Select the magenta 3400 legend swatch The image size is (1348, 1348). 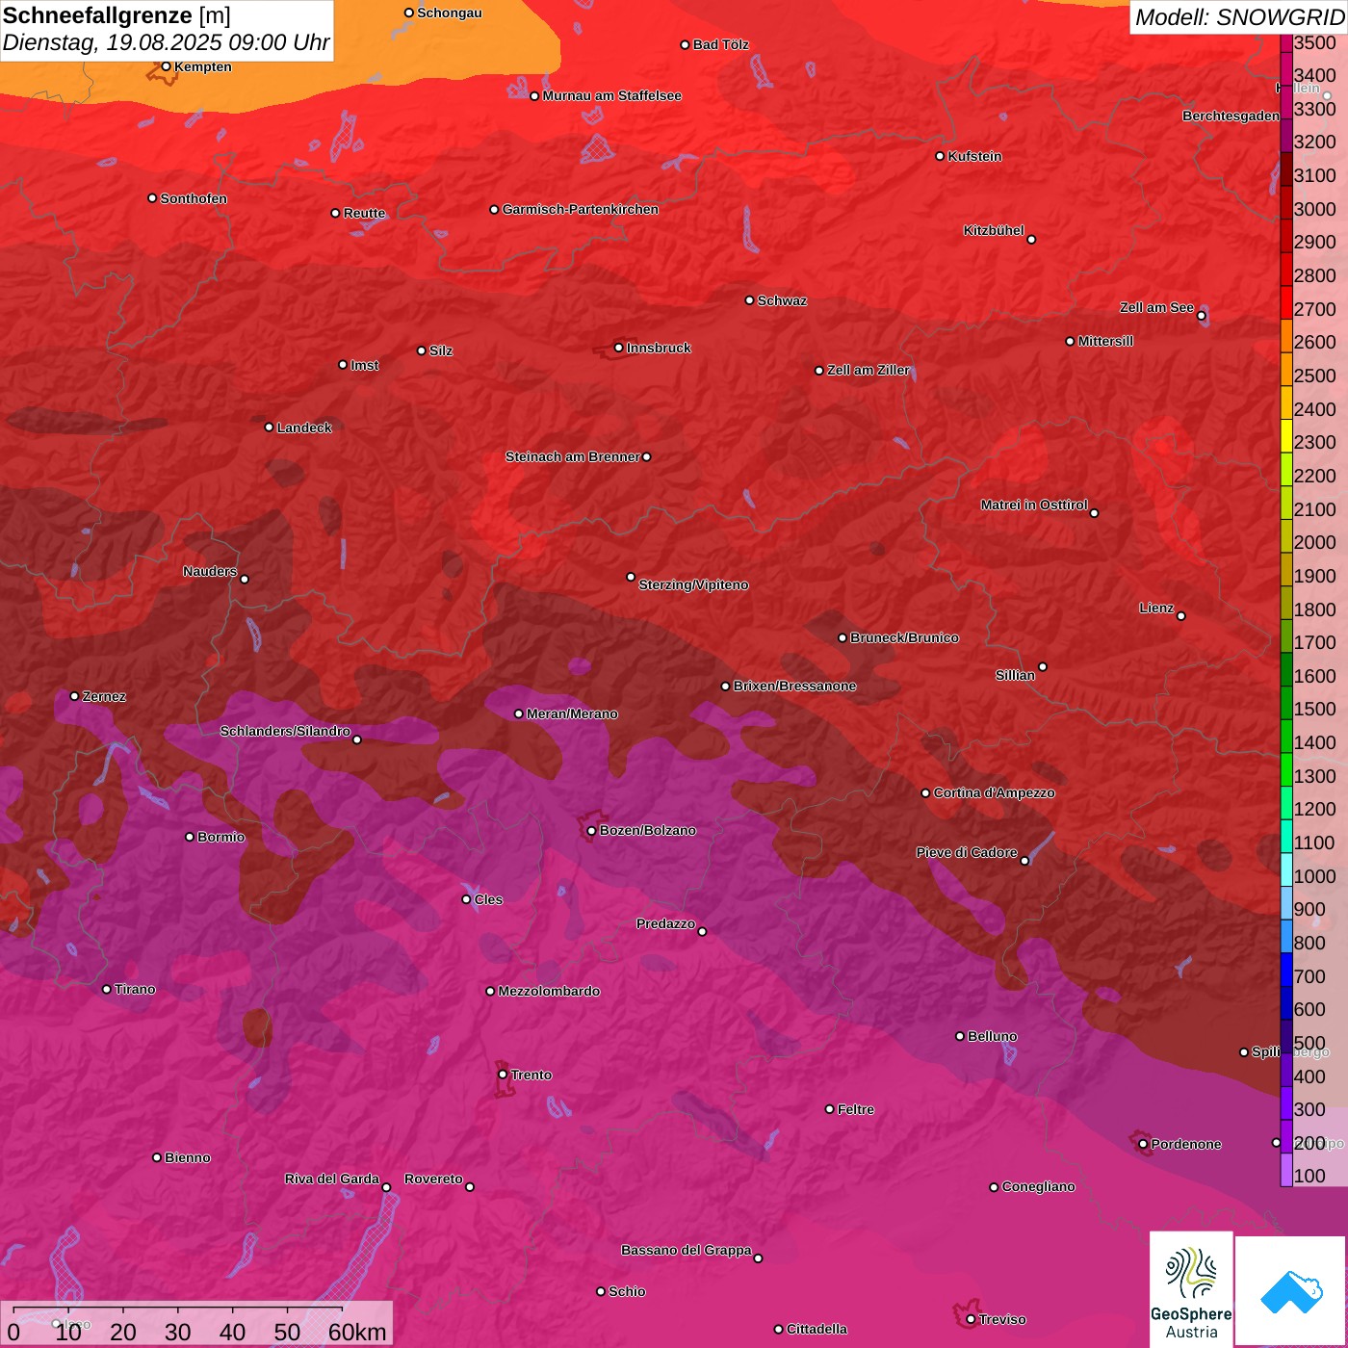1286,67
